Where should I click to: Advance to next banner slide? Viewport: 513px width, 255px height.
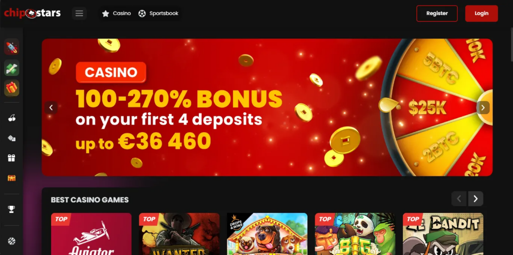click(x=483, y=107)
